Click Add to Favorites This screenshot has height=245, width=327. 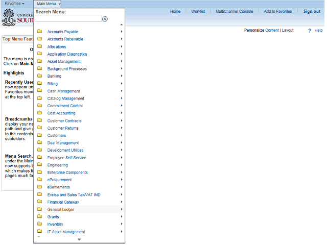pyautogui.click(x=278, y=11)
